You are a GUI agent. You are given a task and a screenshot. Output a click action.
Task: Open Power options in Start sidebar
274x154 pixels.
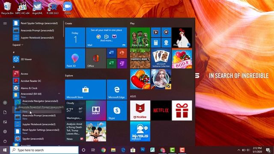[5, 141]
